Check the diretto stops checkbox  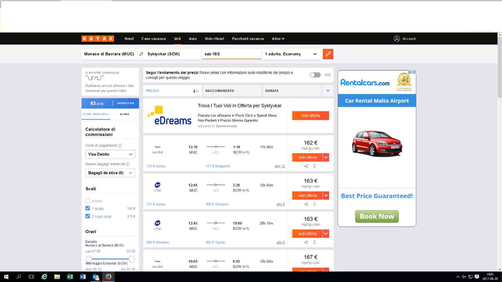coord(88,201)
